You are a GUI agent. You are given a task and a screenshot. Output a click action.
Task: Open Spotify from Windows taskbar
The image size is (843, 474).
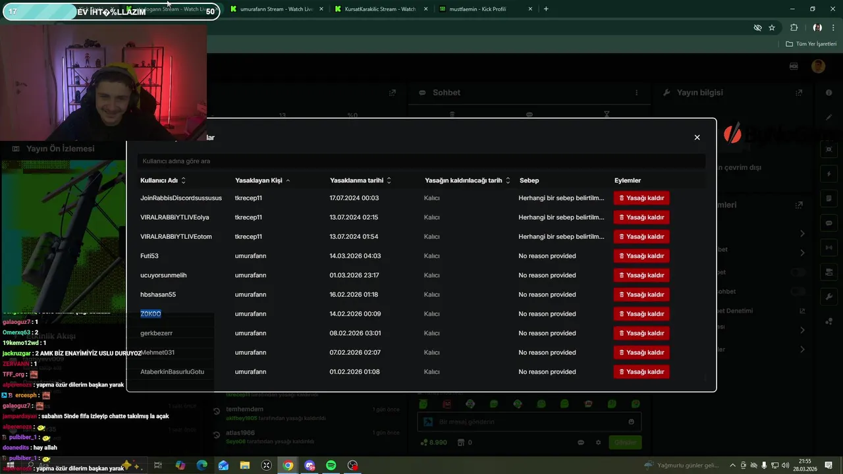(x=331, y=465)
